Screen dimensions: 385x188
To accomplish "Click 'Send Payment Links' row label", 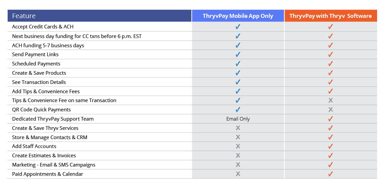I will [x=36, y=55].
